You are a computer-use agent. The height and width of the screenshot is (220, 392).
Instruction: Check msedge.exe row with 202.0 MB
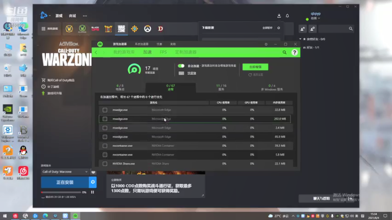[x=105, y=119]
